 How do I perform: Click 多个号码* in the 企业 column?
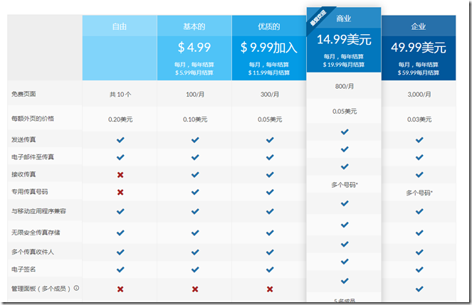point(419,193)
